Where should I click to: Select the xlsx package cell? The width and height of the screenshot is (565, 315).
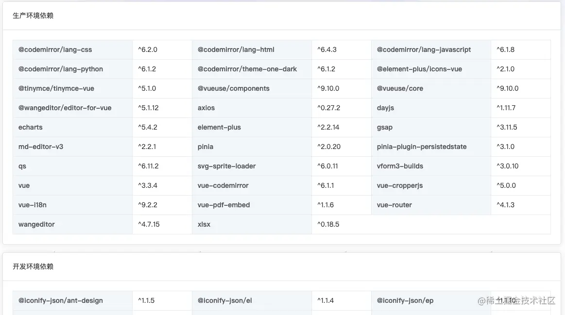204,224
